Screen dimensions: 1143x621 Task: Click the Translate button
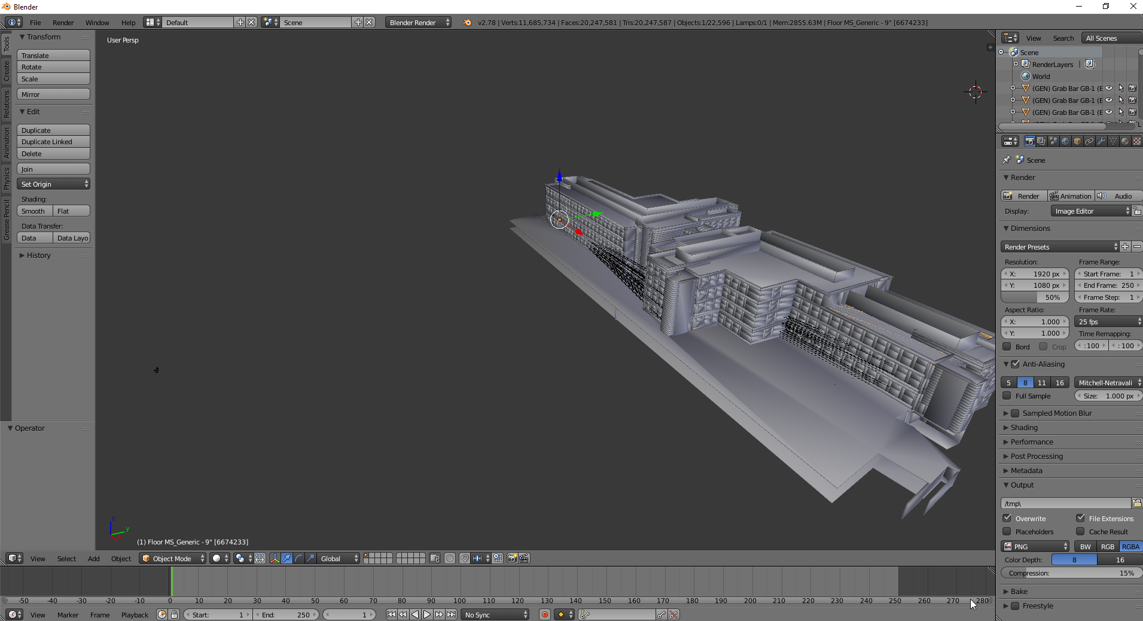(x=53, y=55)
